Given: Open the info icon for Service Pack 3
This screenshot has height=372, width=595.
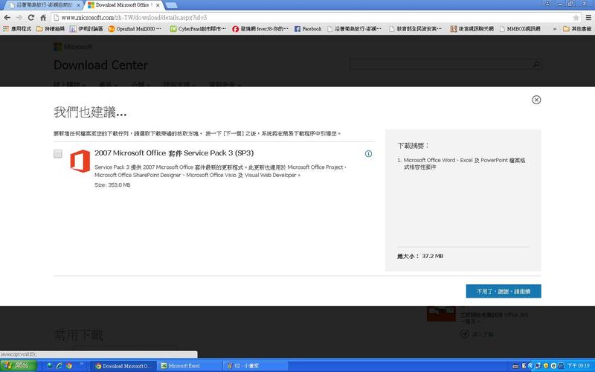Looking at the screenshot, I should click(x=368, y=154).
